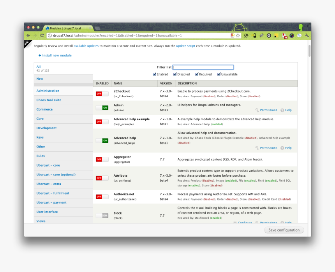Click the Filter list text field
The width and height of the screenshot is (335, 272).
coord(203,67)
